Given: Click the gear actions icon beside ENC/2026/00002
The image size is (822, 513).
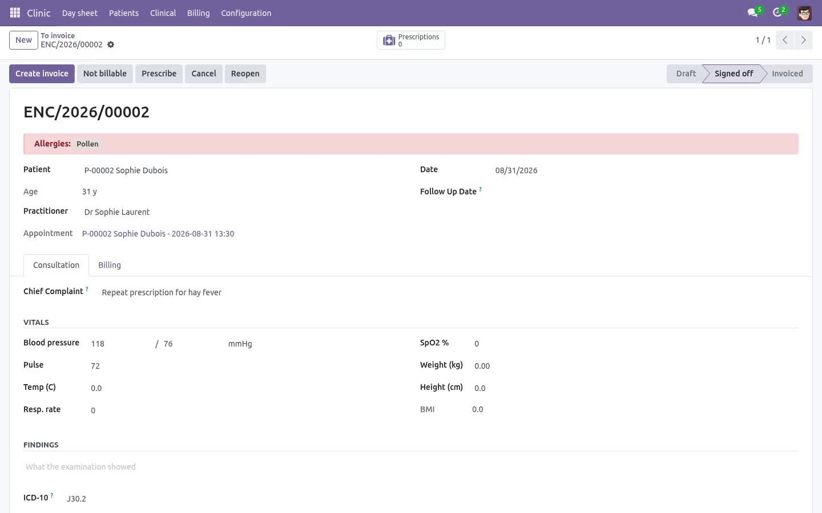Looking at the screenshot, I should pyautogui.click(x=111, y=44).
